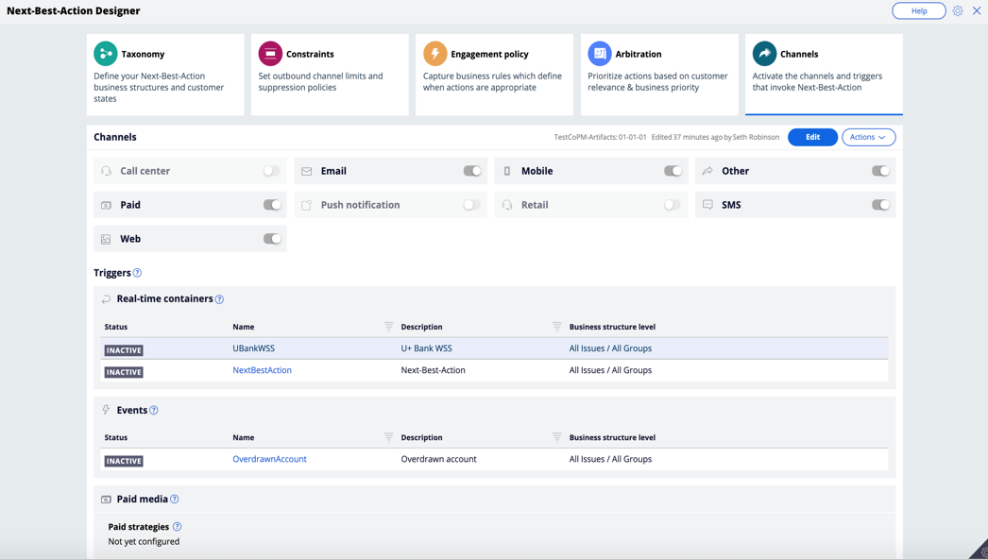Click the help icon next to Triggers

tap(139, 273)
